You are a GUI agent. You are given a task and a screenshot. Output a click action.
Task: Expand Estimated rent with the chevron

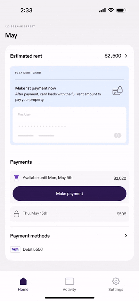point(126,56)
